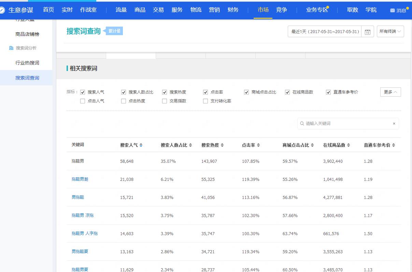Enable the 交易指数 checkbox
The image size is (412, 272).
click(x=165, y=101)
